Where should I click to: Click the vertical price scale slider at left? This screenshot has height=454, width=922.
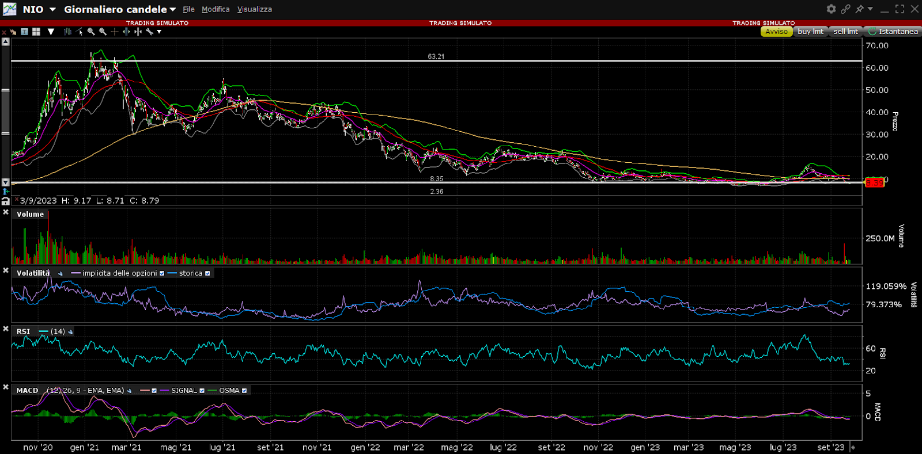[5, 112]
